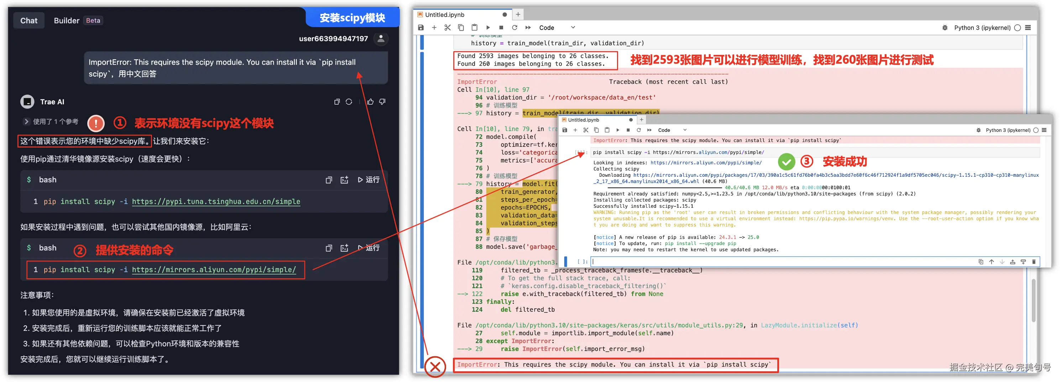Click the pip install scipy aliyun code cell
Screen dimensions: 1061x382
[x=815, y=153]
